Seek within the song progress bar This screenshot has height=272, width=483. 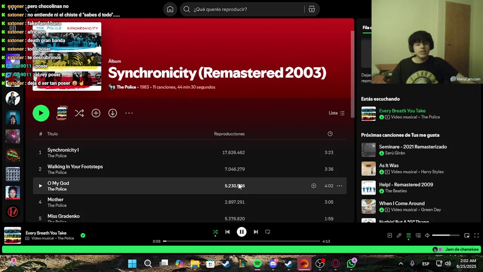pyautogui.click(x=241, y=241)
